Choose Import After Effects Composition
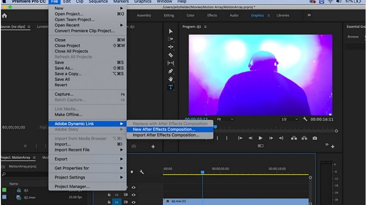 pyautogui.click(x=170, y=135)
